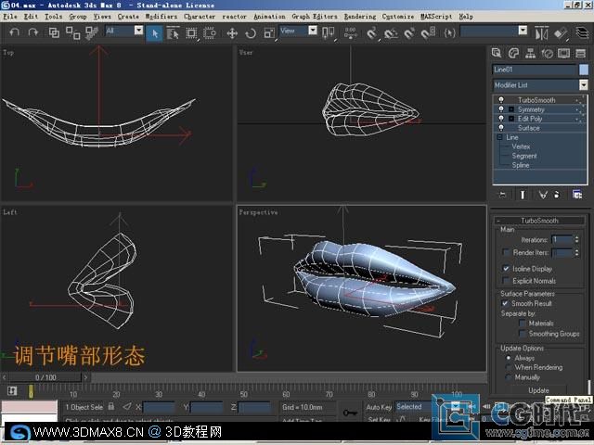Viewport: 594px width, 445px height.
Task: Click Make Unique icon under stack
Action: tap(543, 195)
